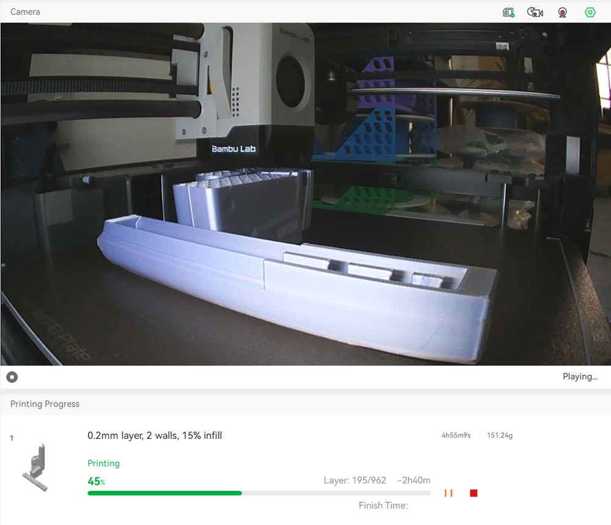Click the 'Layer: 195/962' text
Viewport: 611px width, 525px height.
point(354,480)
